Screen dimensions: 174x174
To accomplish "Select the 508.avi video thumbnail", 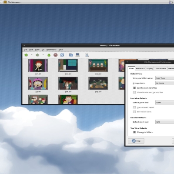I will (x=68, y=84).
